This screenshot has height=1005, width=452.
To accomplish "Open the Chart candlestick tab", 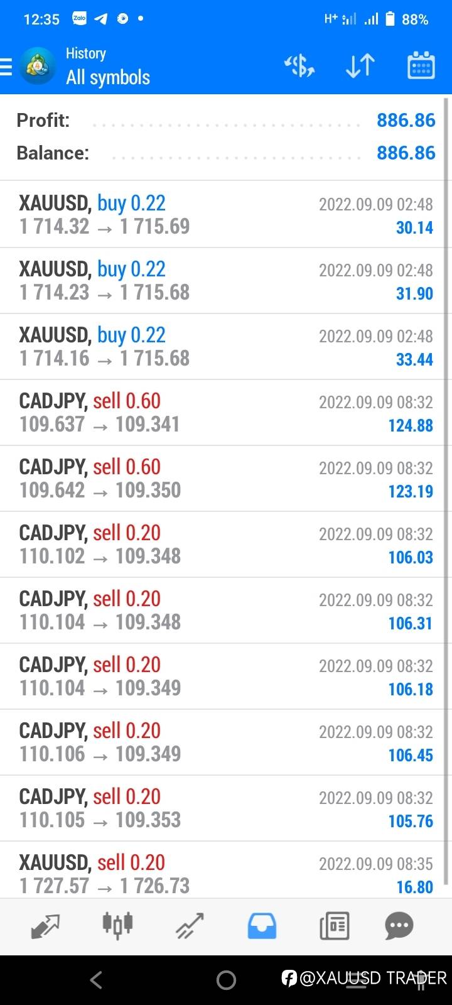I will tap(117, 926).
